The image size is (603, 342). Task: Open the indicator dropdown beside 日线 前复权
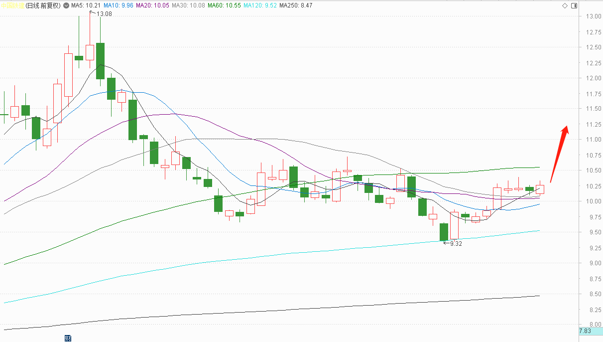(x=66, y=6)
